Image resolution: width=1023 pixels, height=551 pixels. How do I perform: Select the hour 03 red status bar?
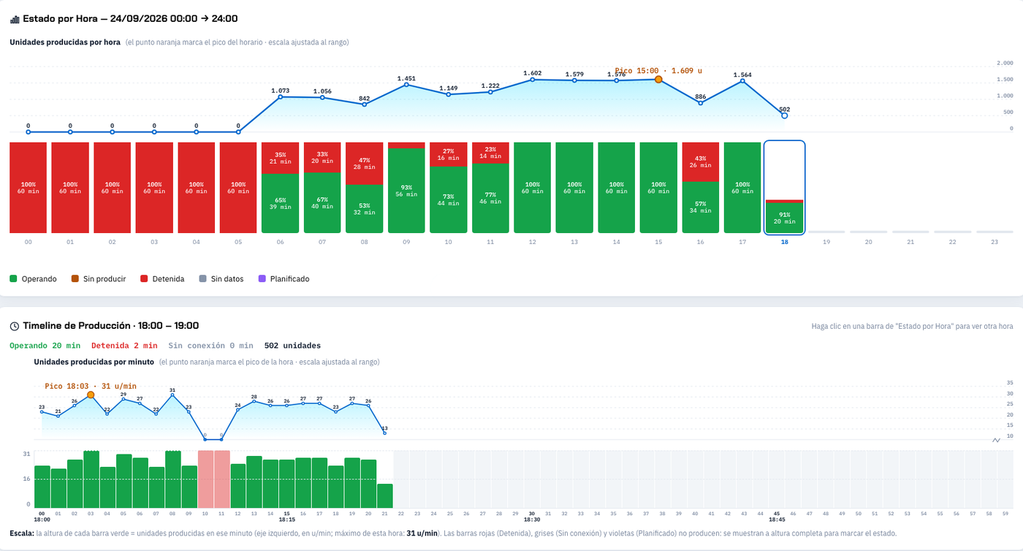pos(154,188)
